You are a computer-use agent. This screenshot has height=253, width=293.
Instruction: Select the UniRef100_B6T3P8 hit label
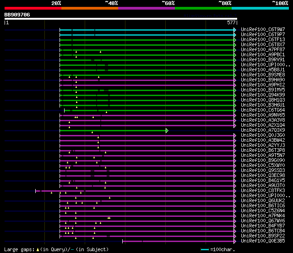coord(263,151)
